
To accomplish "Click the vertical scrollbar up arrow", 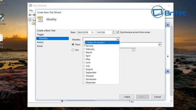I will coord(171,24).
